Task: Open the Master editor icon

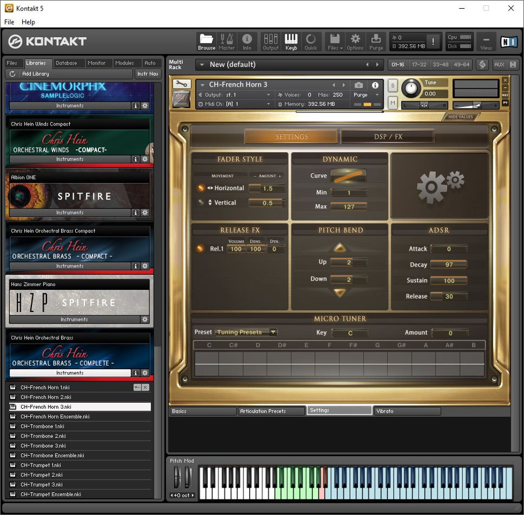Action: (226, 42)
